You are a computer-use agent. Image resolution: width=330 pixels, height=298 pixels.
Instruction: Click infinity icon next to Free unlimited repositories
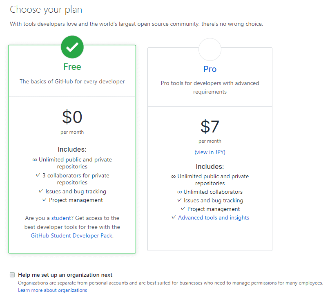click(35, 160)
